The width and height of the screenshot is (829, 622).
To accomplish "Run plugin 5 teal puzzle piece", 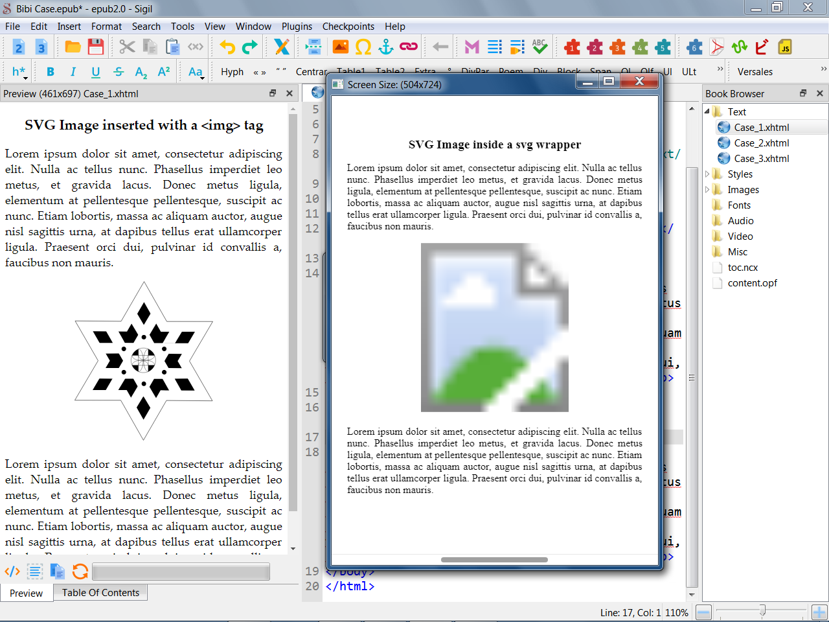I will pyautogui.click(x=663, y=47).
